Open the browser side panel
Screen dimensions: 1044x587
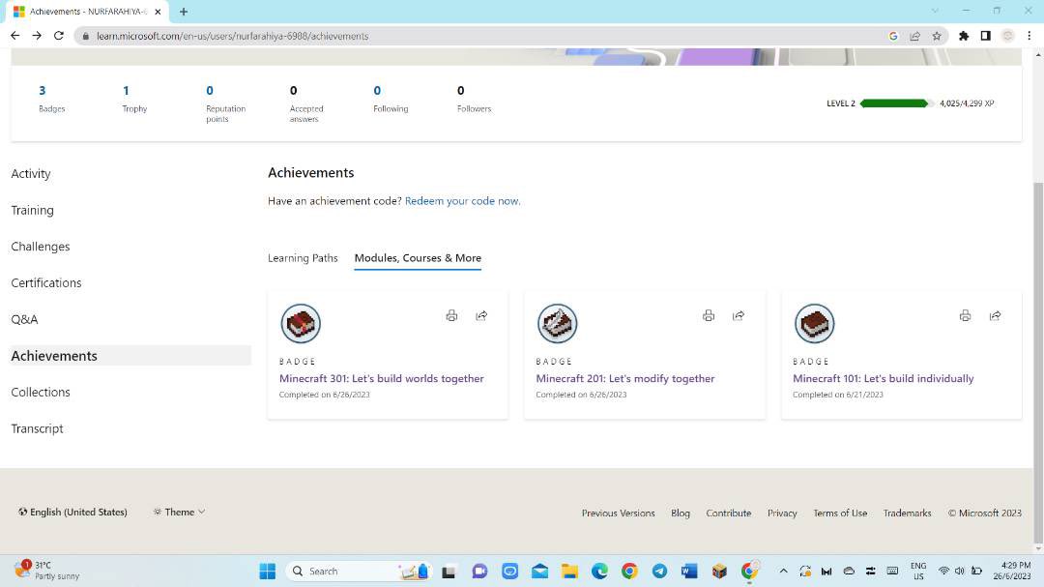tap(985, 36)
